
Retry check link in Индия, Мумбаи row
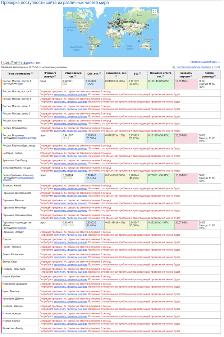pos(70,280)
